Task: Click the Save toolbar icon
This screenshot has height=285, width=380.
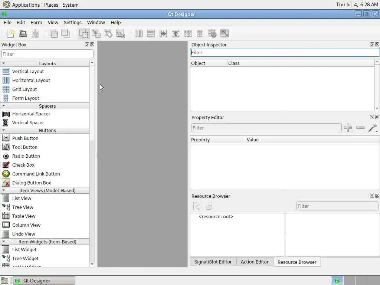Action: (35, 33)
